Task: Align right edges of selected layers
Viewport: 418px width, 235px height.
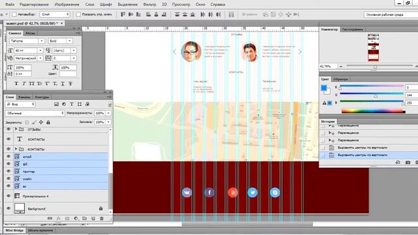Action: point(164,14)
